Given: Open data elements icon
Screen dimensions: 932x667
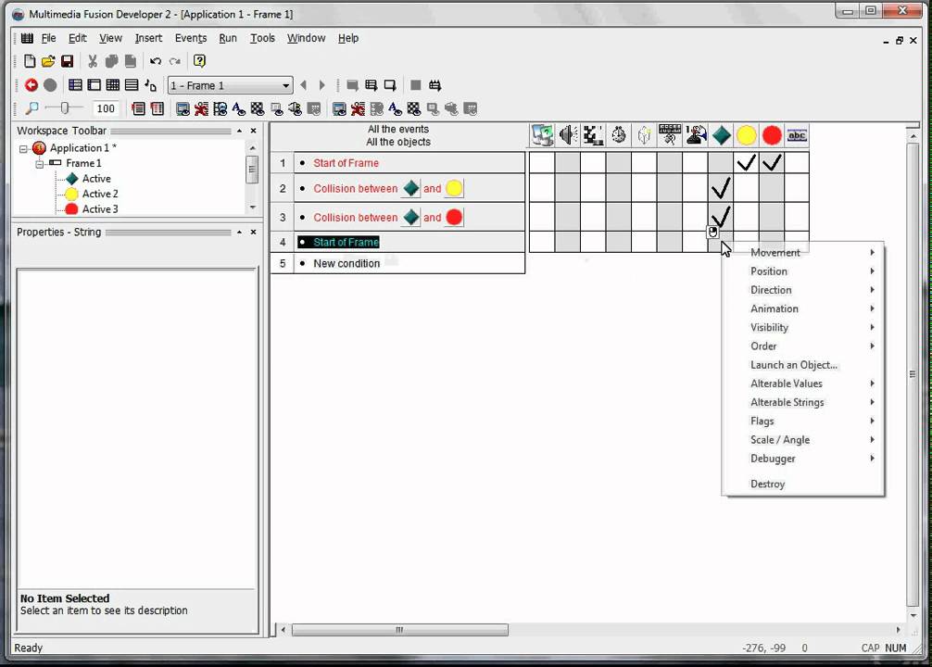Looking at the screenshot, I should [150, 85].
